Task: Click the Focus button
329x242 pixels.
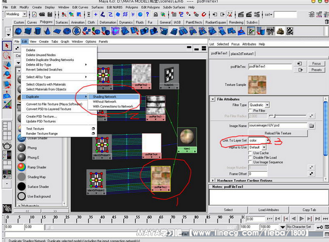Action: pyautogui.click(x=316, y=63)
